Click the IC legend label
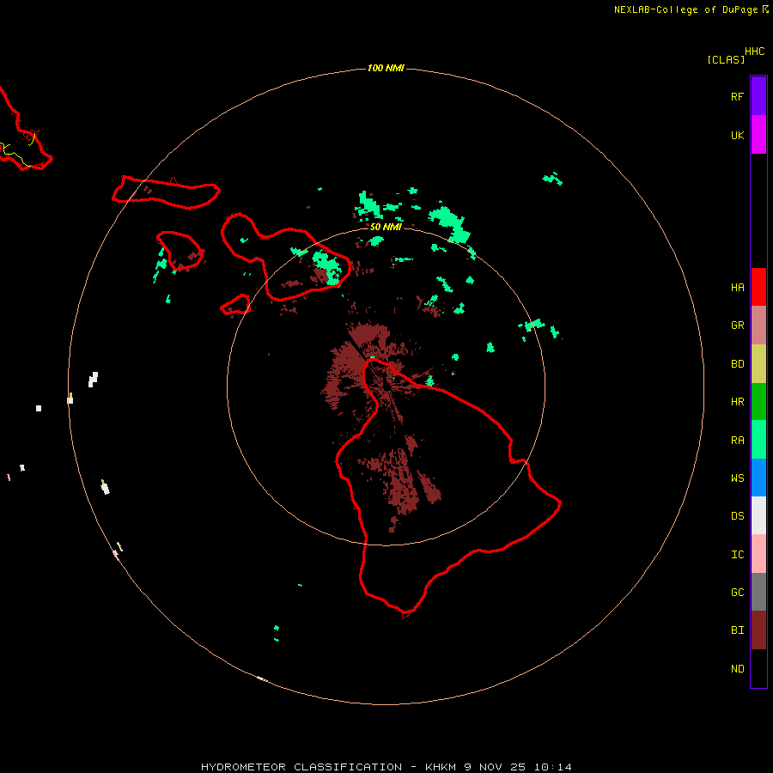Image resolution: width=773 pixels, height=773 pixels. [737, 555]
